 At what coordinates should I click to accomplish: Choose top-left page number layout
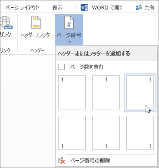[72, 93]
